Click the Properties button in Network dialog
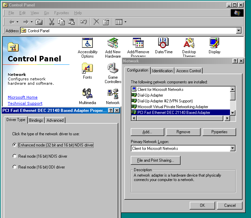Image resolution: width=251 pixels, height=218 pixels. [219, 132]
